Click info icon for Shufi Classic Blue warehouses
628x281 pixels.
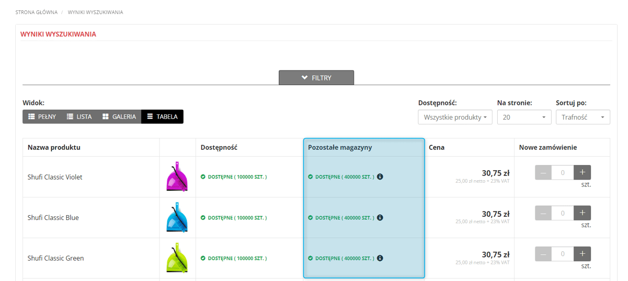tap(380, 217)
